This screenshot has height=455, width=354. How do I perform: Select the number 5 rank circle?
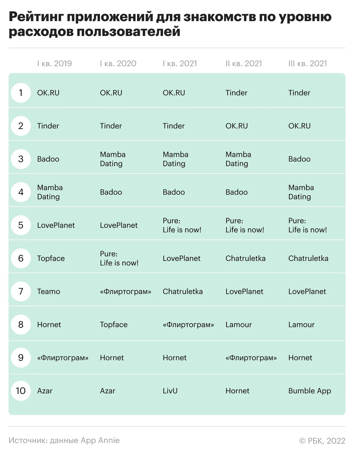click(x=21, y=225)
